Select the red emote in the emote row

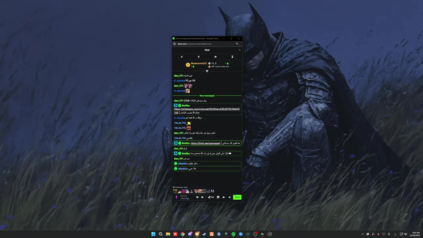(x=183, y=191)
